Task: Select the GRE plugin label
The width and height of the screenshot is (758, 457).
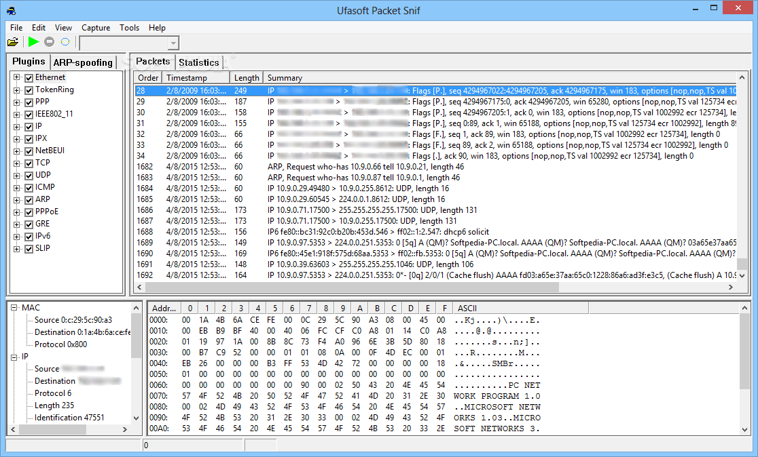Action: pos(43,224)
